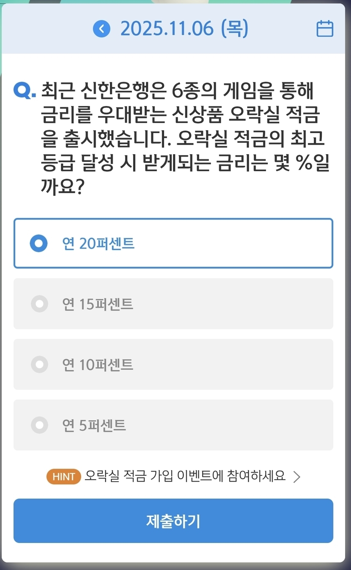Choose the answer text 연 20퍼센트
This screenshot has height=570, width=351.
click(98, 243)
